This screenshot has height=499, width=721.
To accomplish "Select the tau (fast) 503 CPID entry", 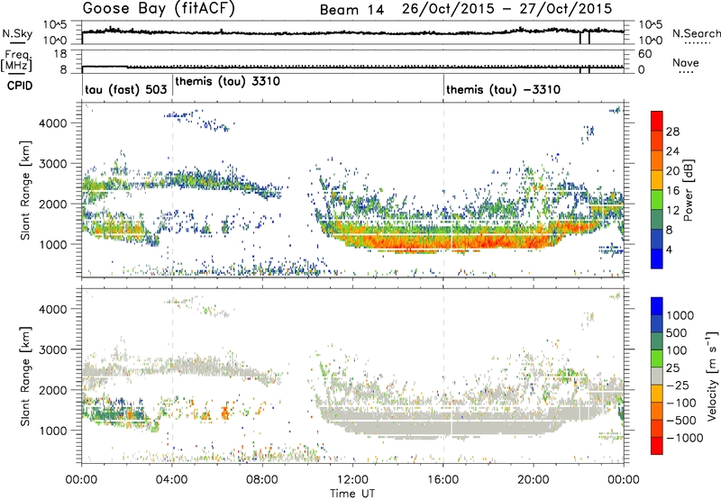I will click(x=125, y=89).
